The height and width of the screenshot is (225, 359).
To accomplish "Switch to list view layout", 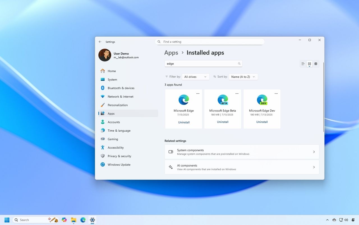I will 303,64.
